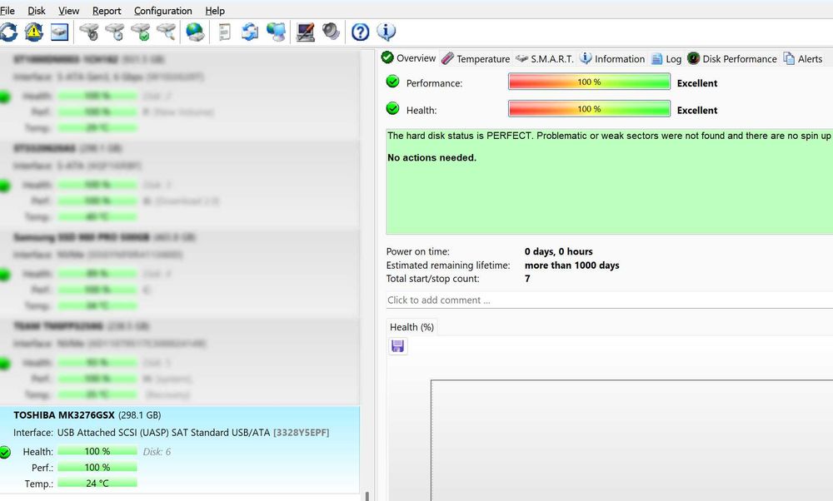Click the Health 100 % gradient bar in Overview
The height and width of the screenshot is (501, 833).
coord(589,109)
